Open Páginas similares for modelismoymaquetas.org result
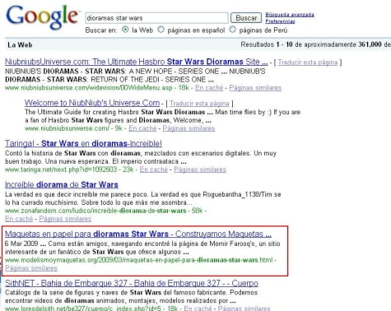This screenshot has width=391, height=311. 31,268
